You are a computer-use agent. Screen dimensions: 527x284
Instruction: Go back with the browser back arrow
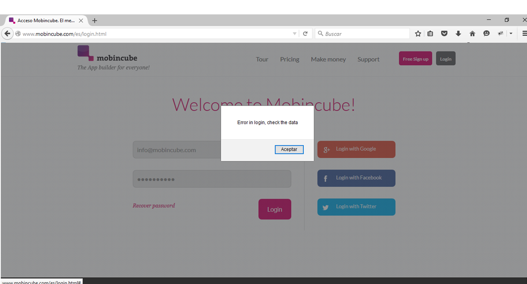pos(7,34)
